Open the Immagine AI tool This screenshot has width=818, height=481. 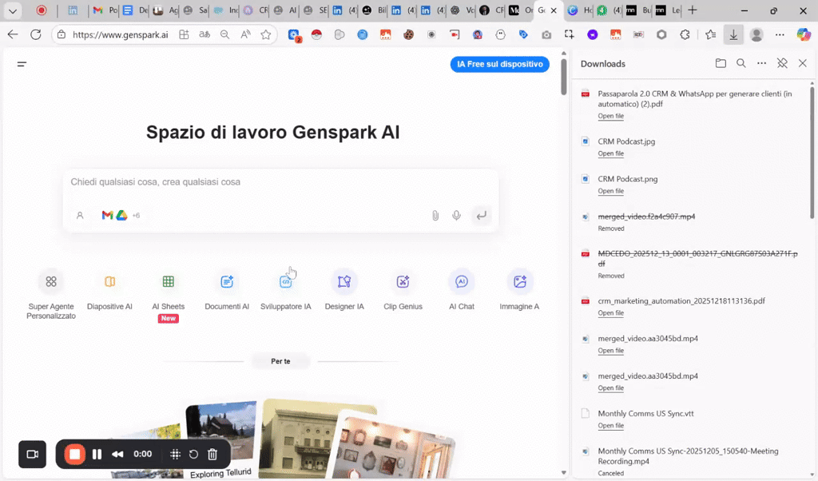click(x=519, y=291)
